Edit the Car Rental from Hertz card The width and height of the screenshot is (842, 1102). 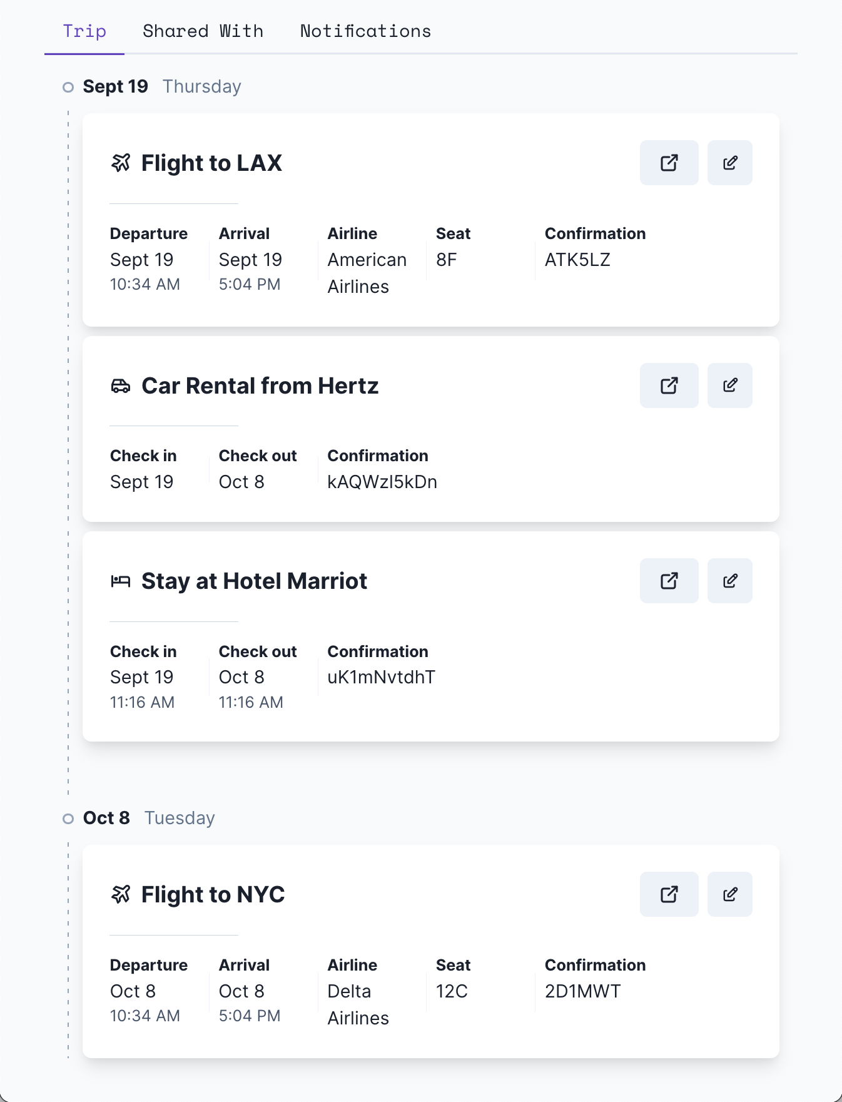(x=729, y=385)
